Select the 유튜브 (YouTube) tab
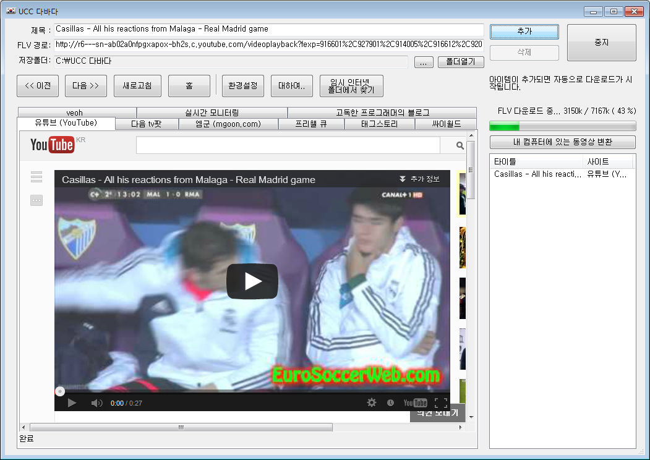650x460 pixels. (66, 123)
